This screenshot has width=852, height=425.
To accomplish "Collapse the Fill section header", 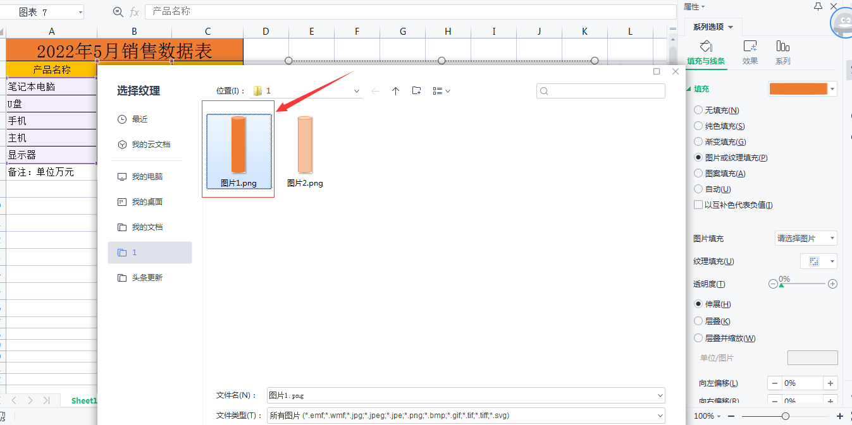I will click(698, 89).
